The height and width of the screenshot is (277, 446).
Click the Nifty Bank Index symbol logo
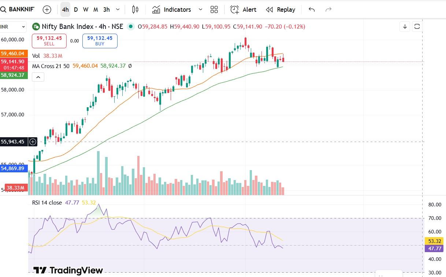(x=36, y=26)
